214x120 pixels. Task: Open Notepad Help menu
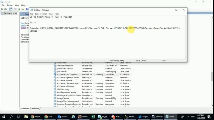pos(57,14)
